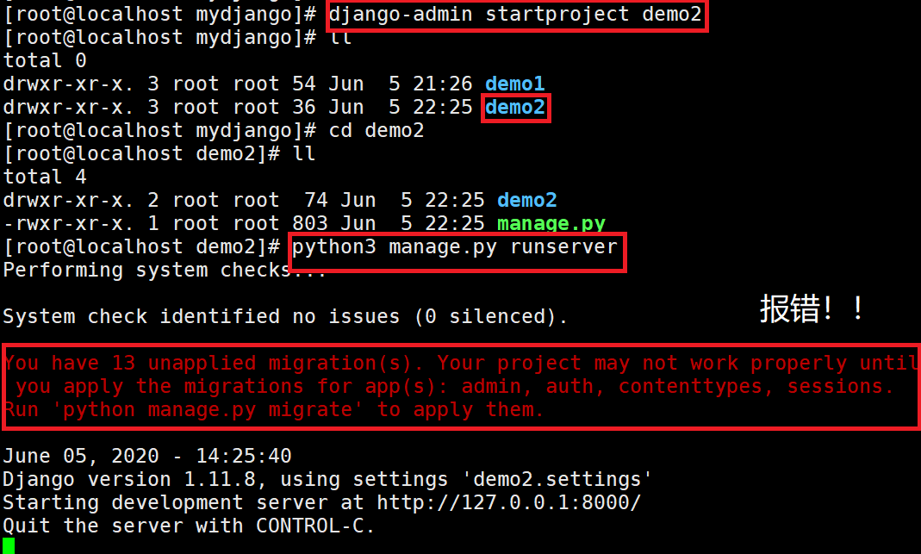Click 'System check identified no issues' line
This screenshot has width=921, height=554.
point(285,317)
